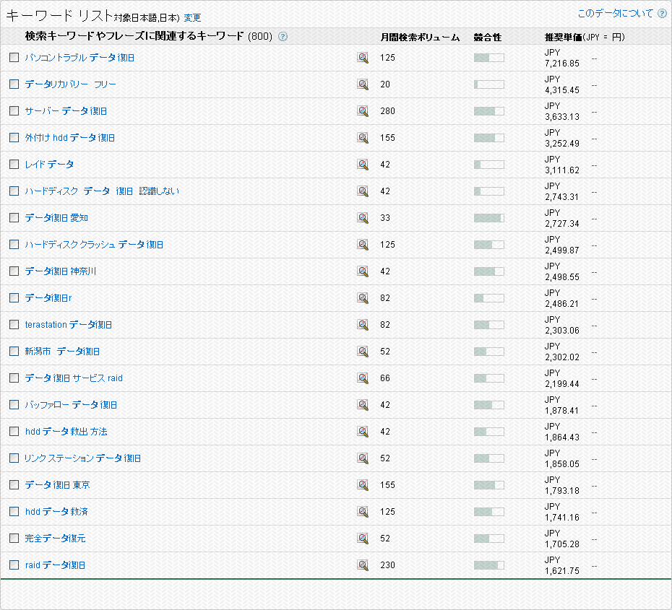Click magnifier icon in バッファロー データ復旧 row
The height and width of the screenshot is (610, 672).
pyautogui.click(x=363, y=405)
